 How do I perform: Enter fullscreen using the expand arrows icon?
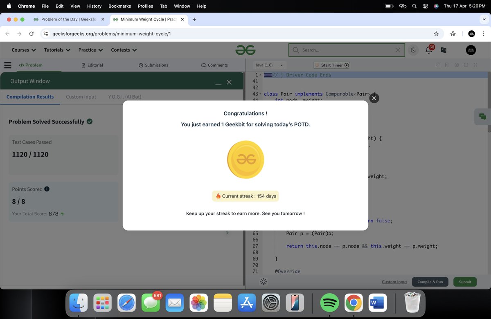475,65
